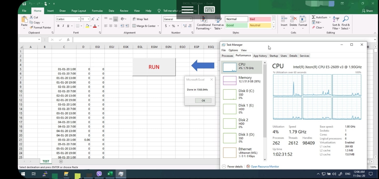
Task: Open the Data ribbon tab
Action: coord(111,11)
